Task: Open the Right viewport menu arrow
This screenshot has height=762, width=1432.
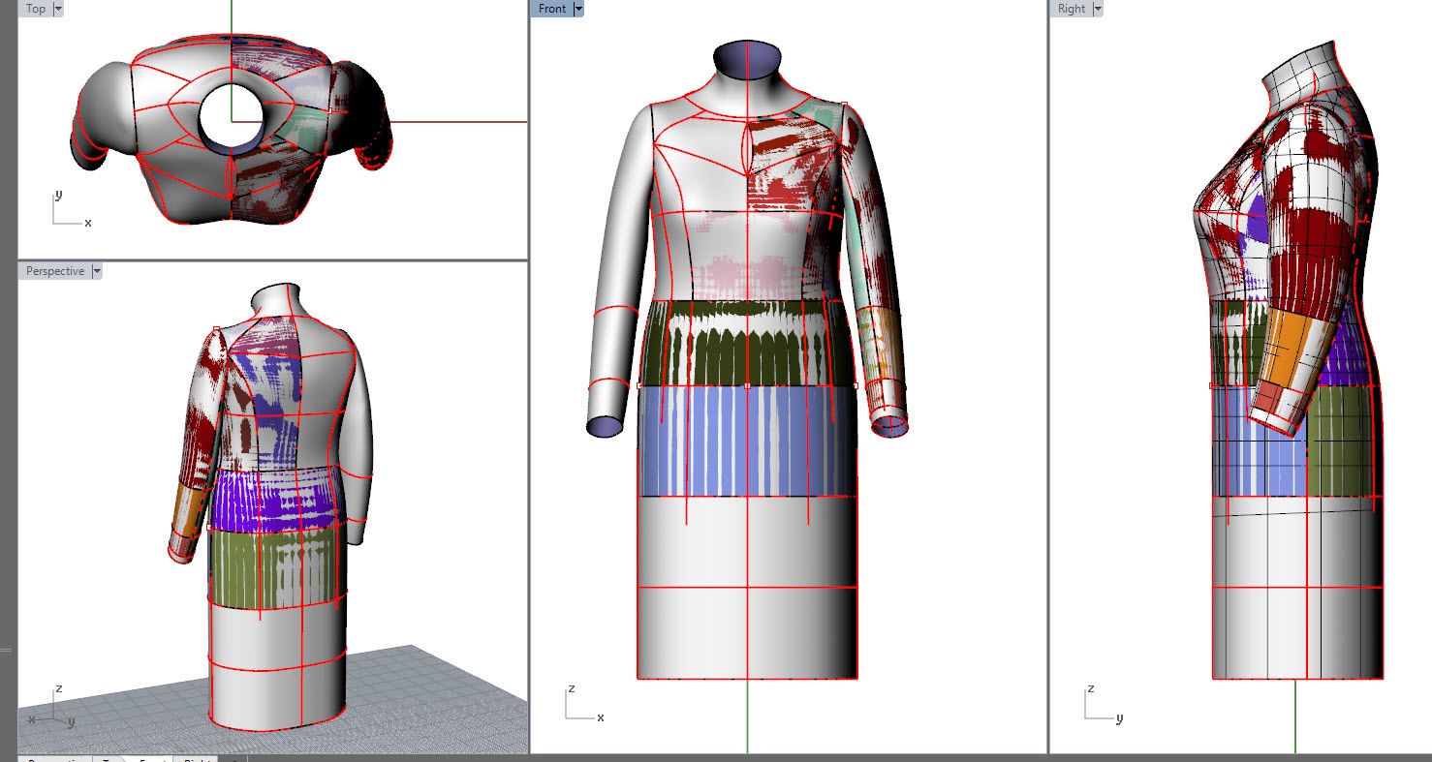Action: point(1098,9)
